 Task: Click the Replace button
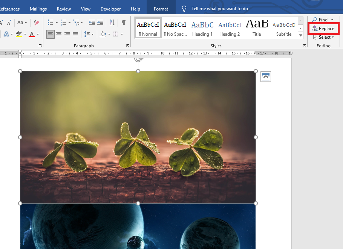coord(323,29)
